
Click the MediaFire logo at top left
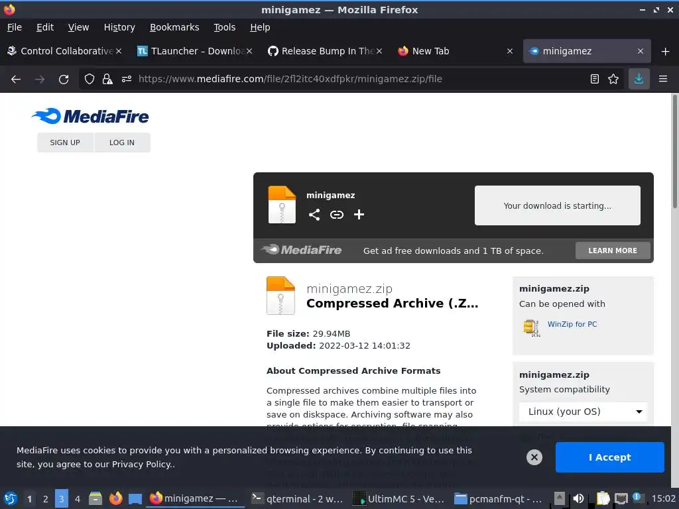90,116
